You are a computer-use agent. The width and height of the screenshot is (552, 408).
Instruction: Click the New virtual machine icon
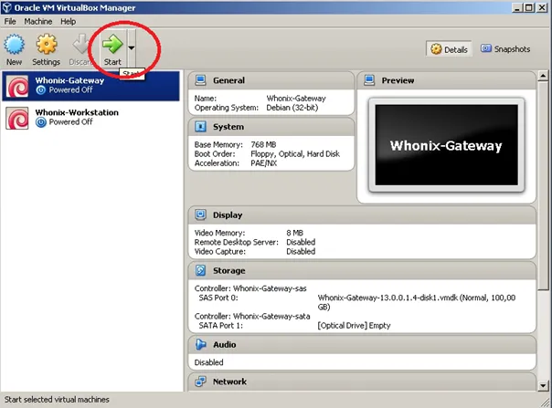(x=14, y=44)
